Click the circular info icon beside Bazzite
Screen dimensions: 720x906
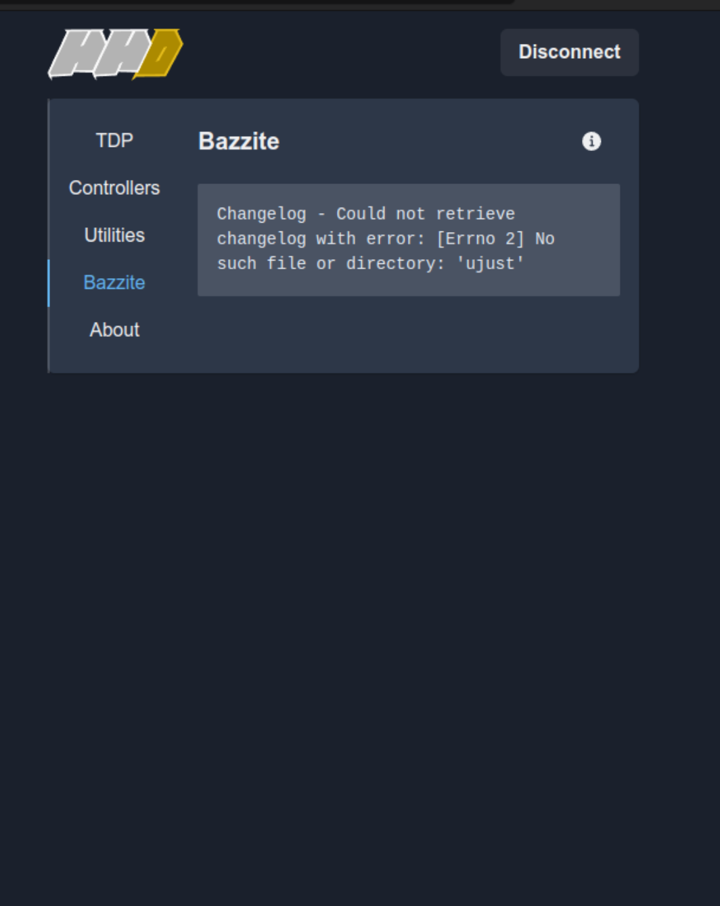591,141
